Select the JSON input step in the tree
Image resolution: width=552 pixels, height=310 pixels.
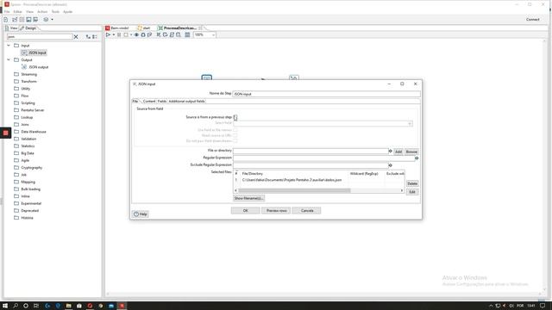[34, 53]
